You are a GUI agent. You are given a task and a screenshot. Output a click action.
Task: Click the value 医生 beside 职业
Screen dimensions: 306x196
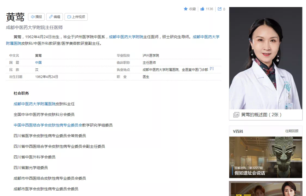point(146,77)
